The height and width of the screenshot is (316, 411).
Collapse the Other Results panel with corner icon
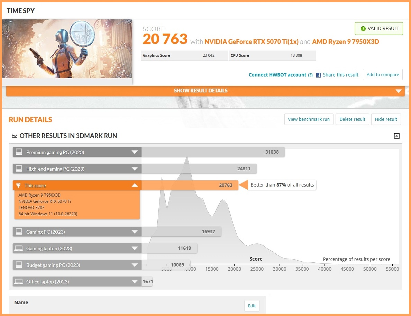tap(396, 136)
